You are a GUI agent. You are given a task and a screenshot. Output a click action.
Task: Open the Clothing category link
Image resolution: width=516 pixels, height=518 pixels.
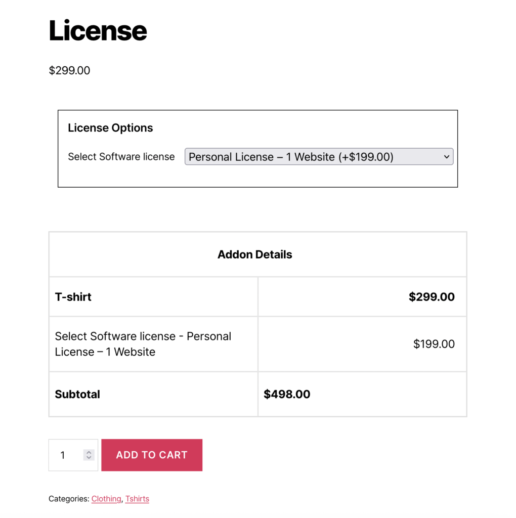point(106,499)
